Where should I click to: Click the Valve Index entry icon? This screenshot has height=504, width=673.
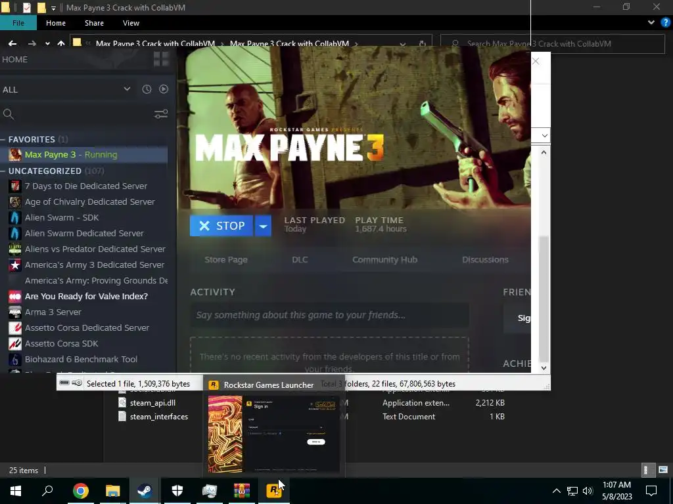15,296
